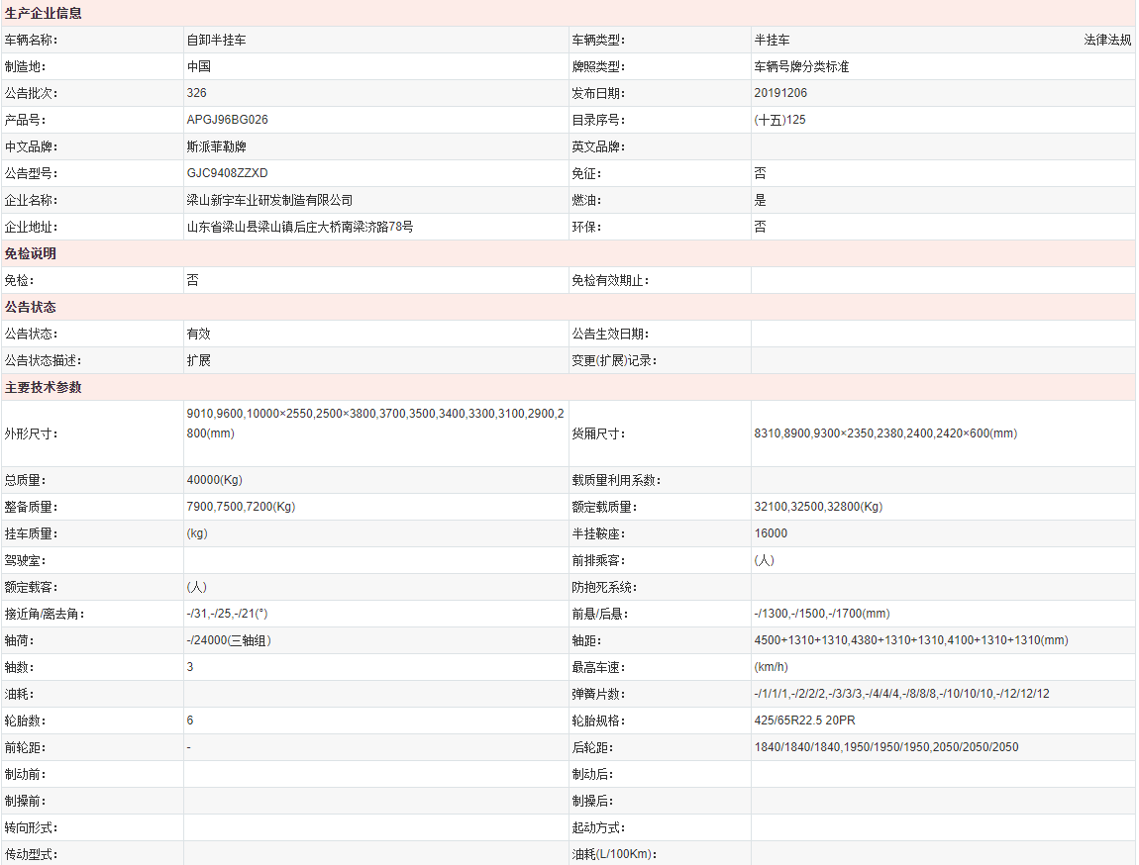
Task: Click the vehicle name 自卸半挂车
Action: point(217,40)
